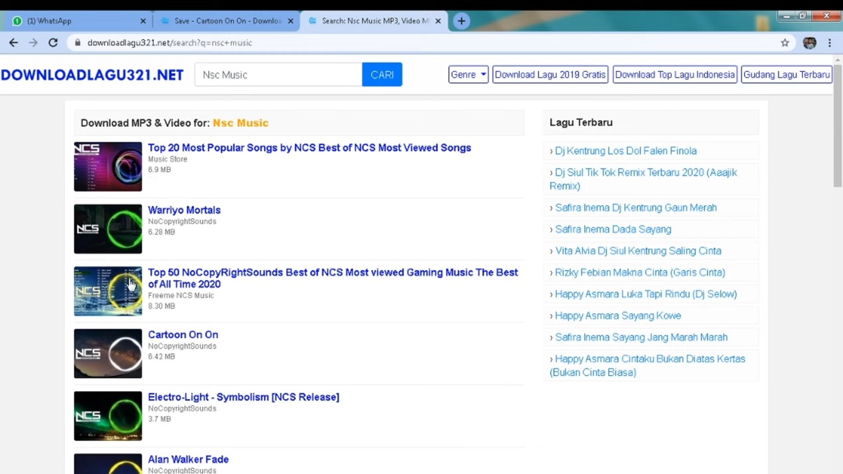
Task: Click the site info icon in address bar
Action: click(x=78, y=43)
